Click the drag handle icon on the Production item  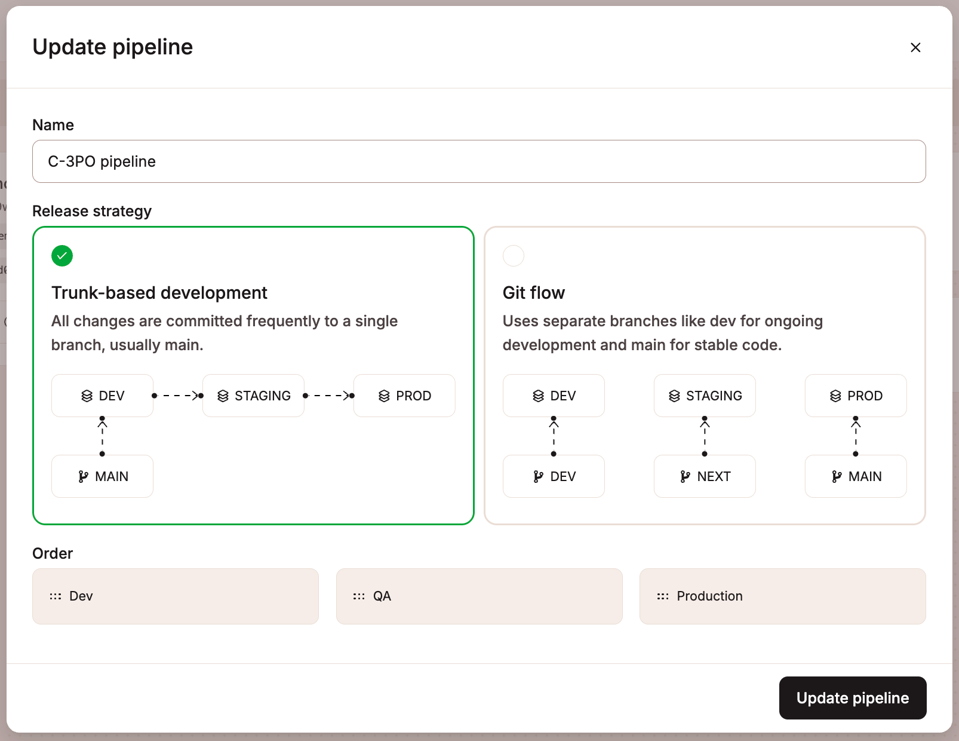(x=662, y=596)
